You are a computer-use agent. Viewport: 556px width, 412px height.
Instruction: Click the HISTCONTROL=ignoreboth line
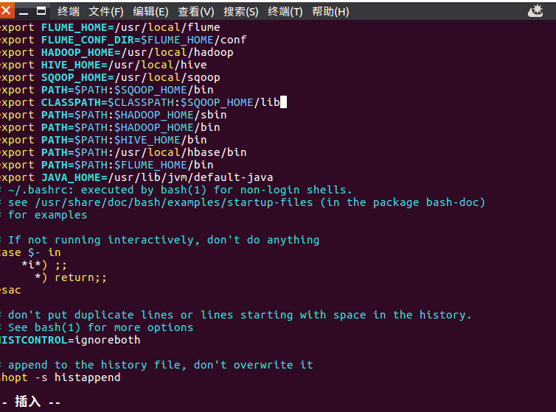pyautogui.click(x=70, y=340)
